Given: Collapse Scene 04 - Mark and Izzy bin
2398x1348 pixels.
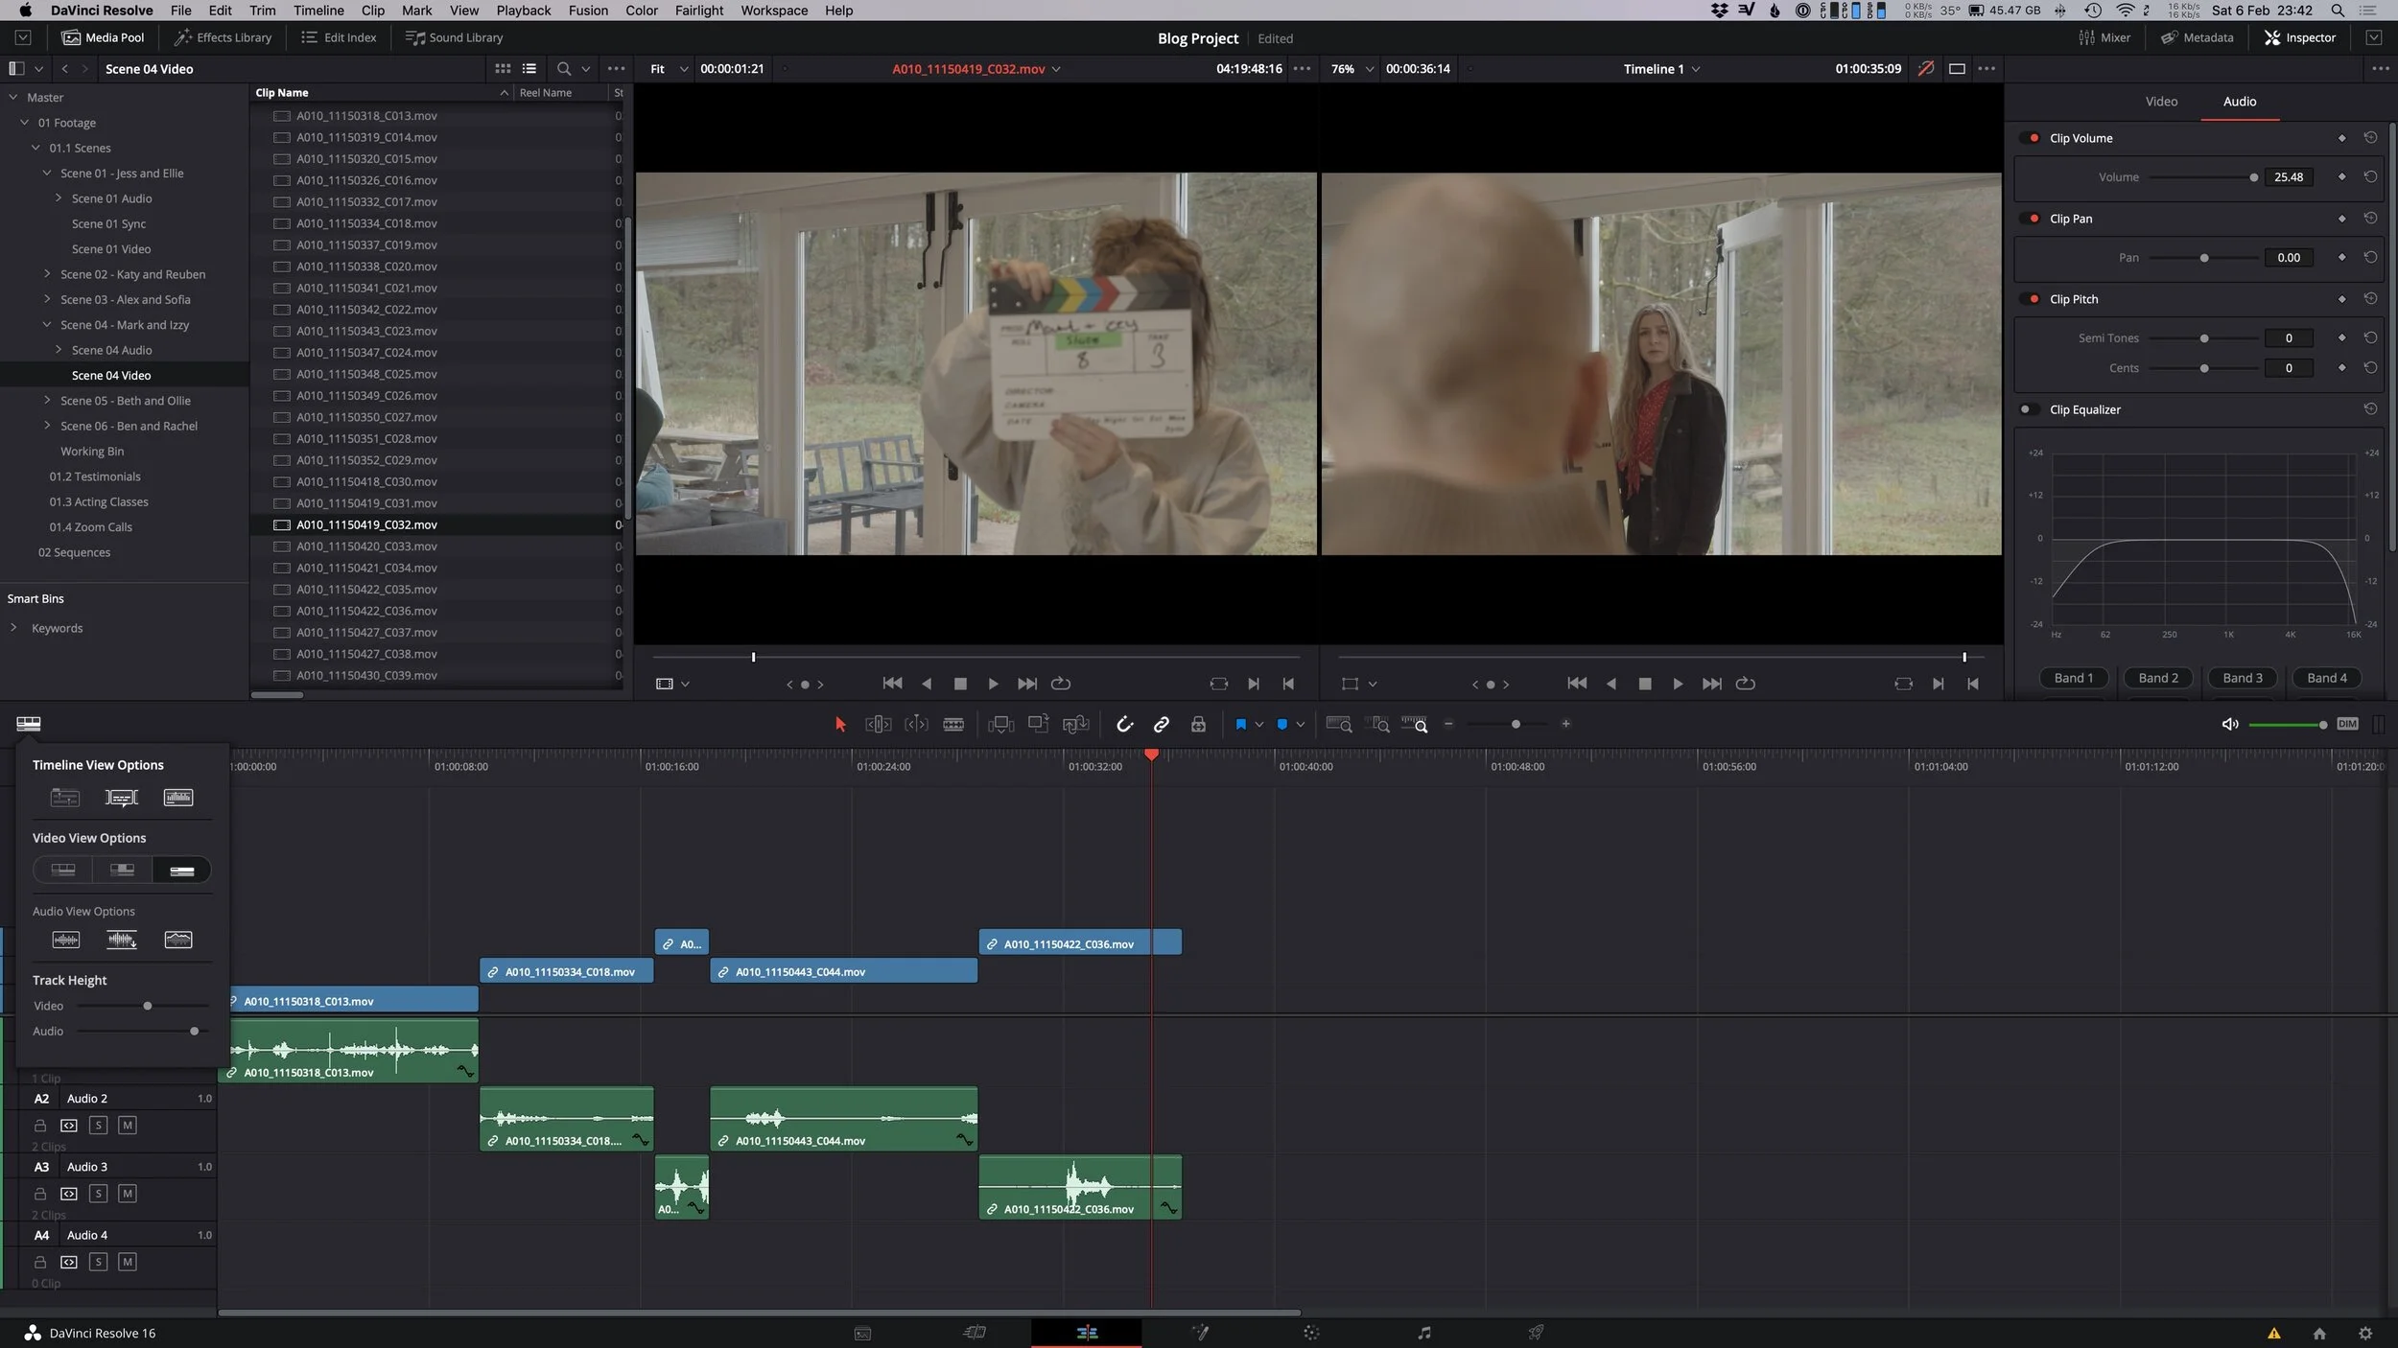Looking at the screenshot, I should (47, 324).
